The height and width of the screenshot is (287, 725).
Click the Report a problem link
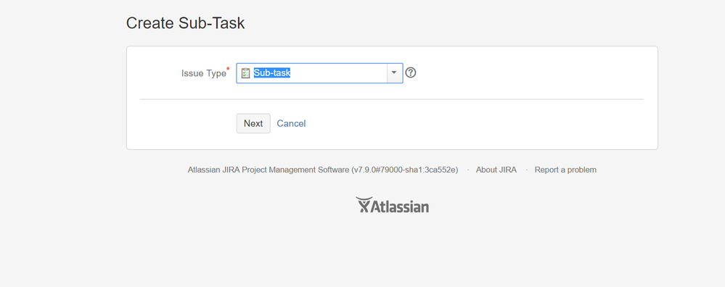click(565, 170)
